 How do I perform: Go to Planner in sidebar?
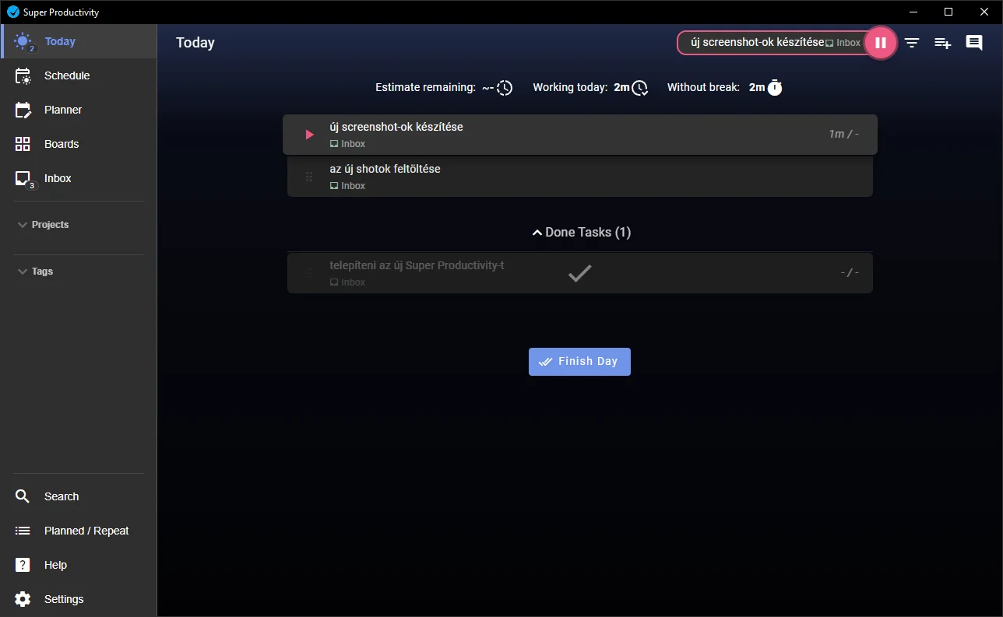click(79, 110)
